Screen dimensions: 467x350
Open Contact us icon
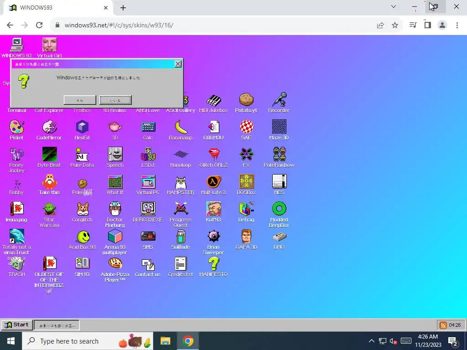[148, 264]
